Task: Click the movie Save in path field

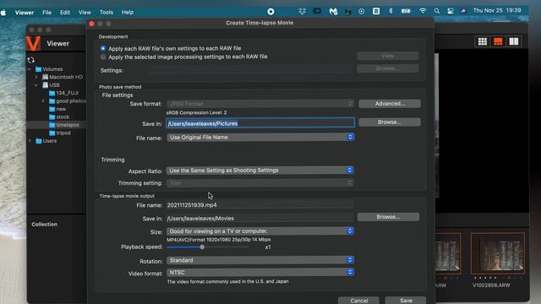Action: click(x=260, y=218)
